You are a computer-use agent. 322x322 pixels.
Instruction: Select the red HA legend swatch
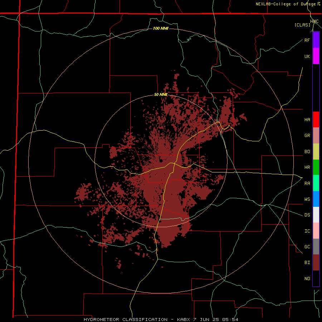pyautogui.click(x=316, y=119)
